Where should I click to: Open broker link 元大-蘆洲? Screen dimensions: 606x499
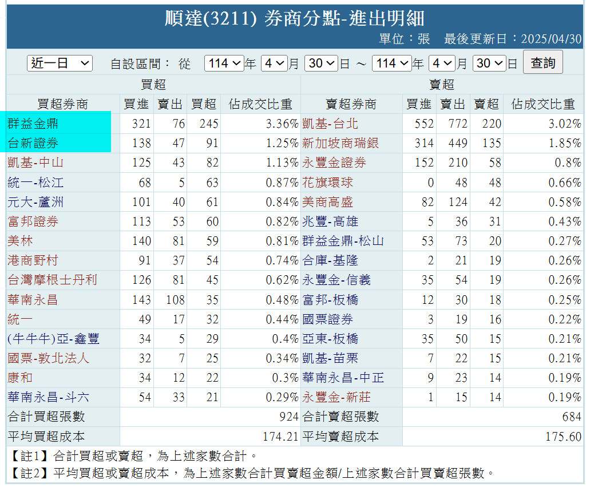35,202
